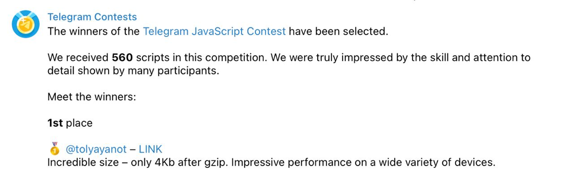Open the Telegram Contests channel name
The width and height of the screenshot is (573, 179).
92,17
